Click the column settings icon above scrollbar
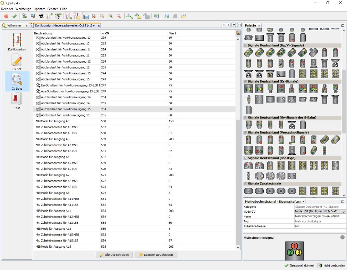347x270 pixels. pos(238,33)
